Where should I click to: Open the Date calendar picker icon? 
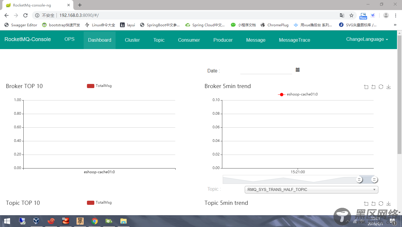point(298,70)
